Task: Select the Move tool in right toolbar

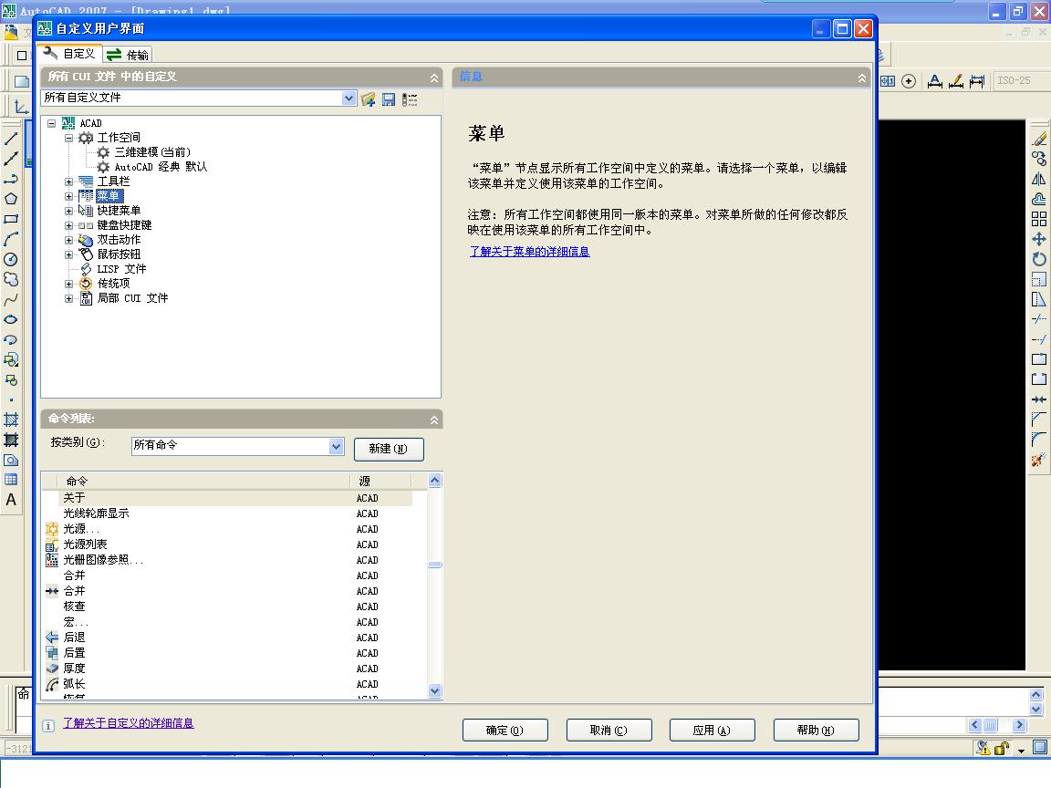Action: [1039, 239]
